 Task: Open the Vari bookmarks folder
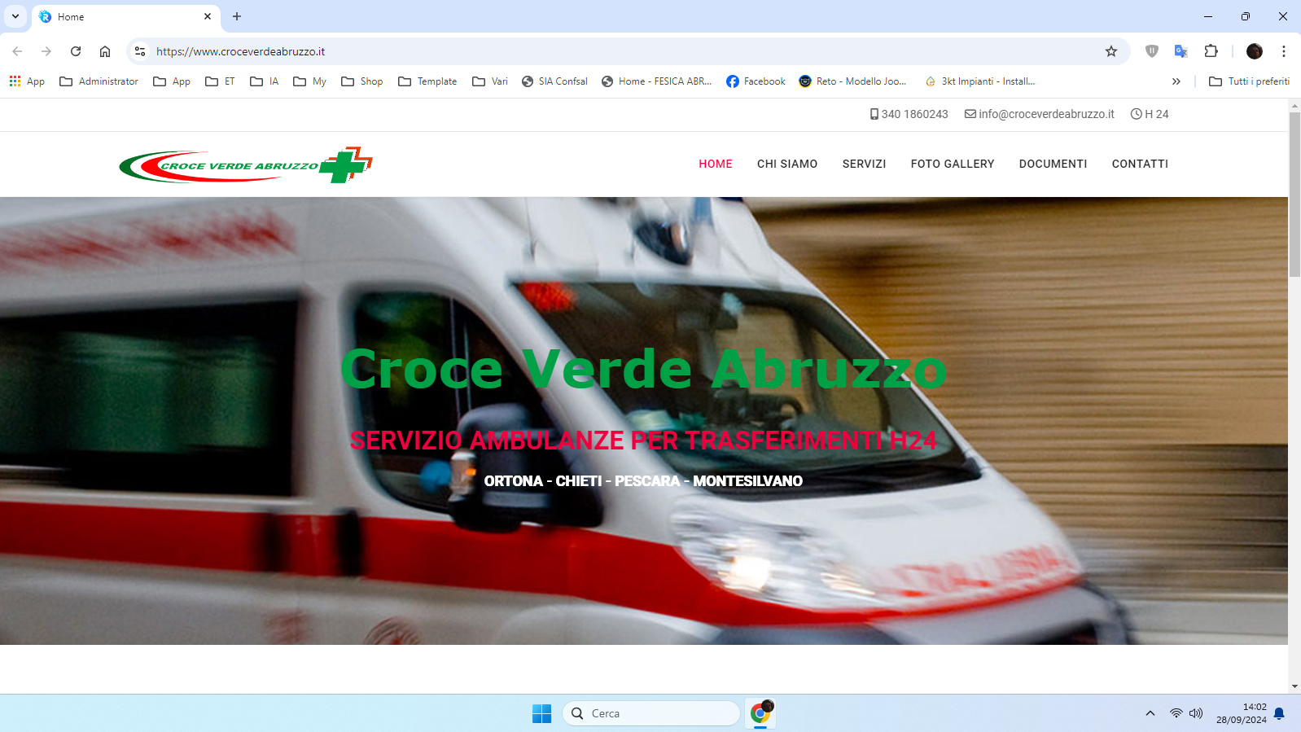[490, 81]
